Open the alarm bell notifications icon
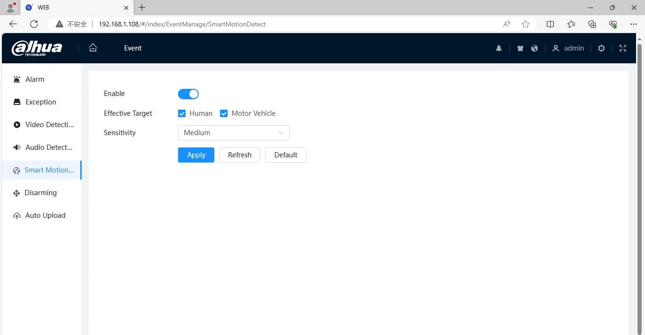Screen dimensions: 645x335 (499, 48)
